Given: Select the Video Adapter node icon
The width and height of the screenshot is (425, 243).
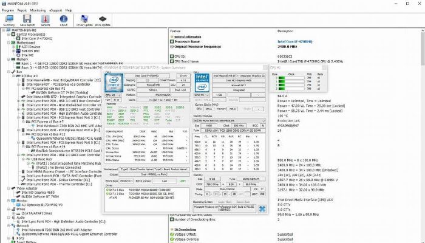Looking at the screenshot, I should click(x=13, y=188).
